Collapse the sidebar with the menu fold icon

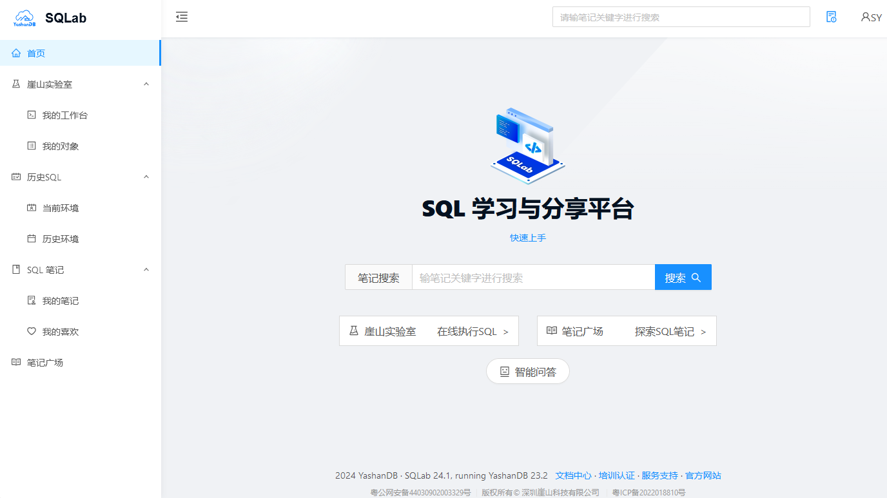(182, 17)
